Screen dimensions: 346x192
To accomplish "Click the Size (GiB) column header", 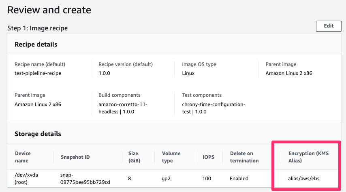I will click(x=134, y=157).
